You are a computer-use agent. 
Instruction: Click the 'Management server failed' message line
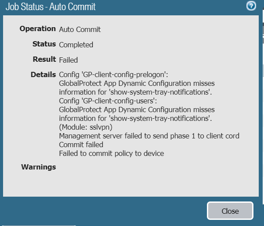[149, 136]
